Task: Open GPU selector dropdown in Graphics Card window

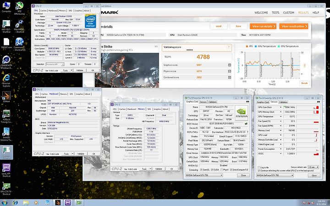Action: tap(204, 175)
